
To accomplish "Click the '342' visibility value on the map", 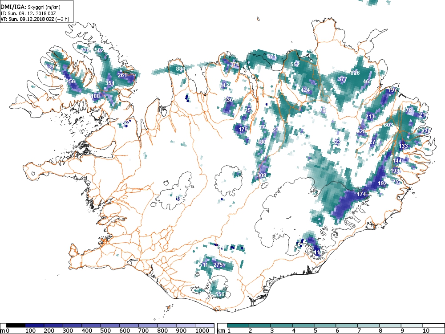I will point(224,85).
